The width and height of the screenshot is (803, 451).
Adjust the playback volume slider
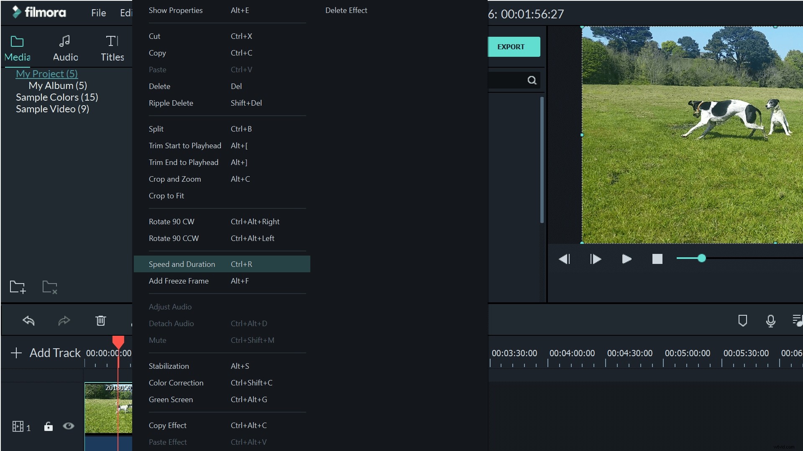click(702, 258)
